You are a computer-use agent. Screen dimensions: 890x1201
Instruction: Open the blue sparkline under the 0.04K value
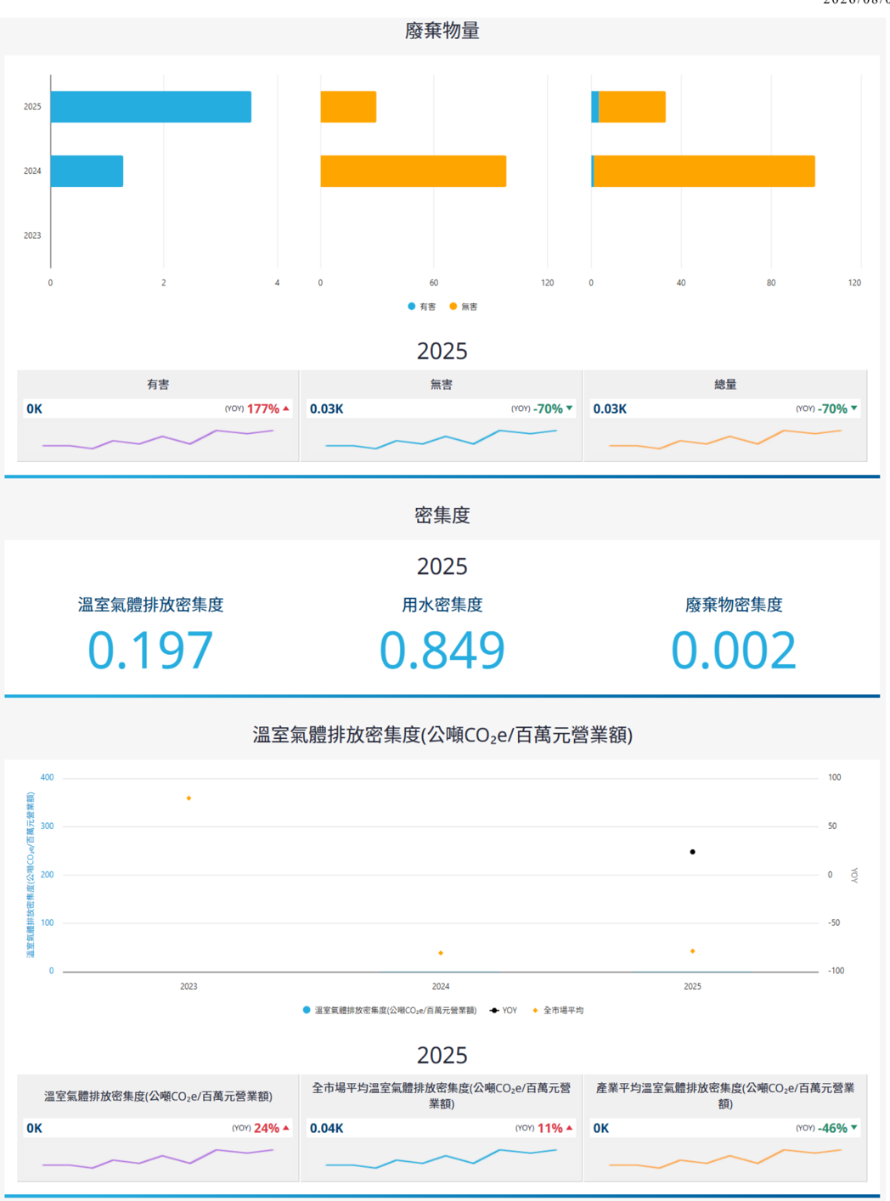(x=442, y=1159)
